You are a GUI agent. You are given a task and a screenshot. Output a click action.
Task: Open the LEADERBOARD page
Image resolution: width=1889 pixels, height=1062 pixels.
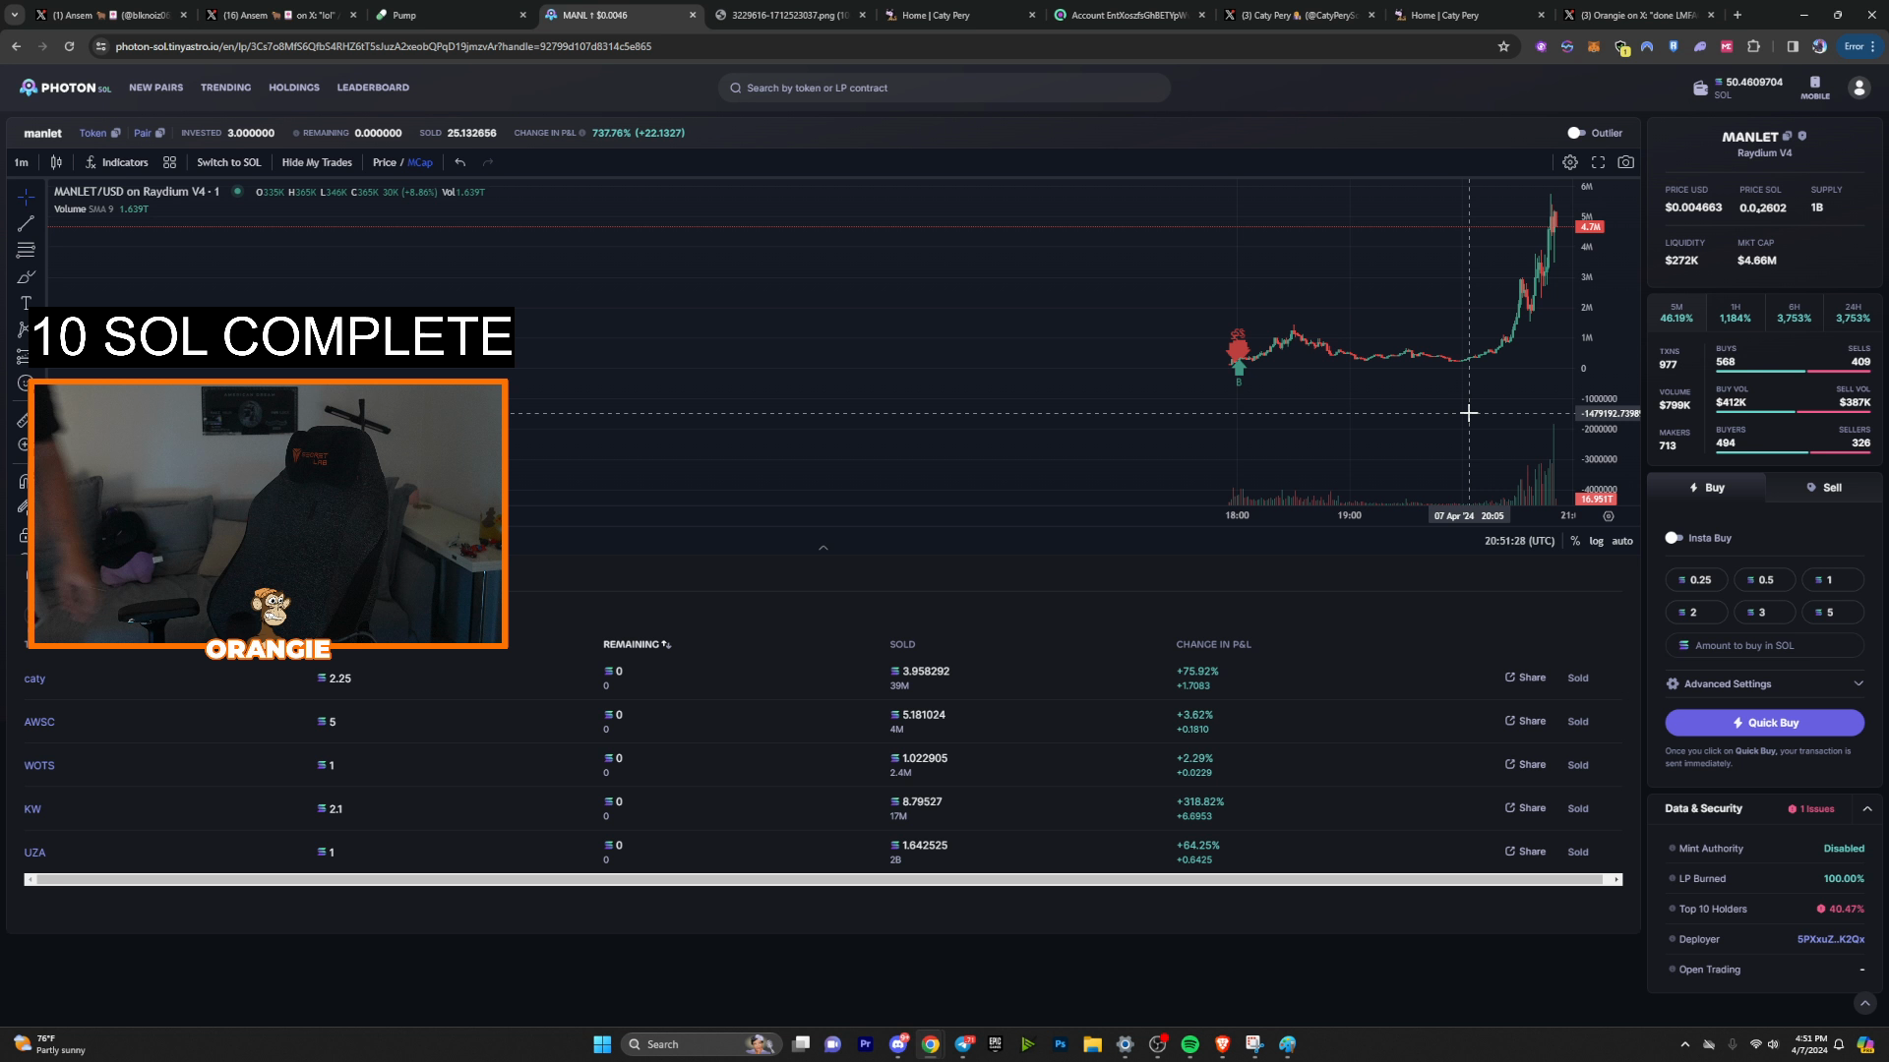(373, 88)
